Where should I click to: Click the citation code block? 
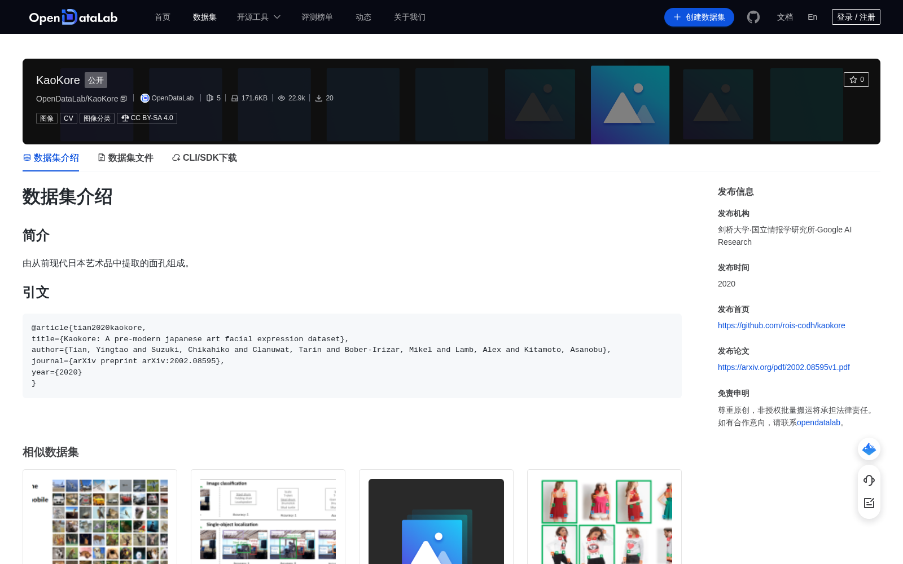click(x=352, y=356)
